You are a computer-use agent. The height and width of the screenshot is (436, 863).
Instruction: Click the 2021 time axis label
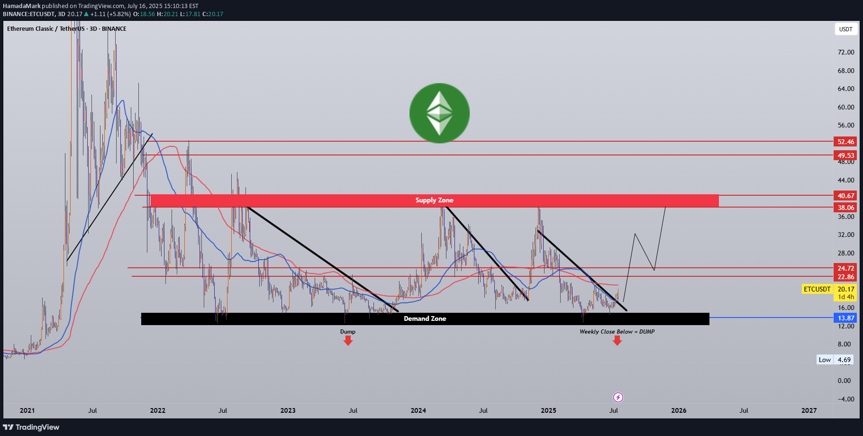(x=27, y=410)
